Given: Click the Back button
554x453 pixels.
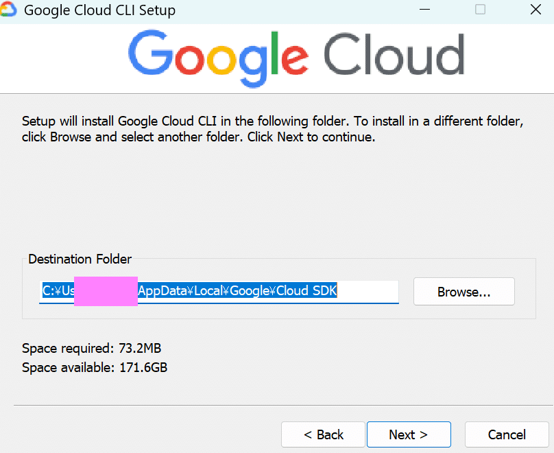Looking at the screenshot, I should pos(323,434).
